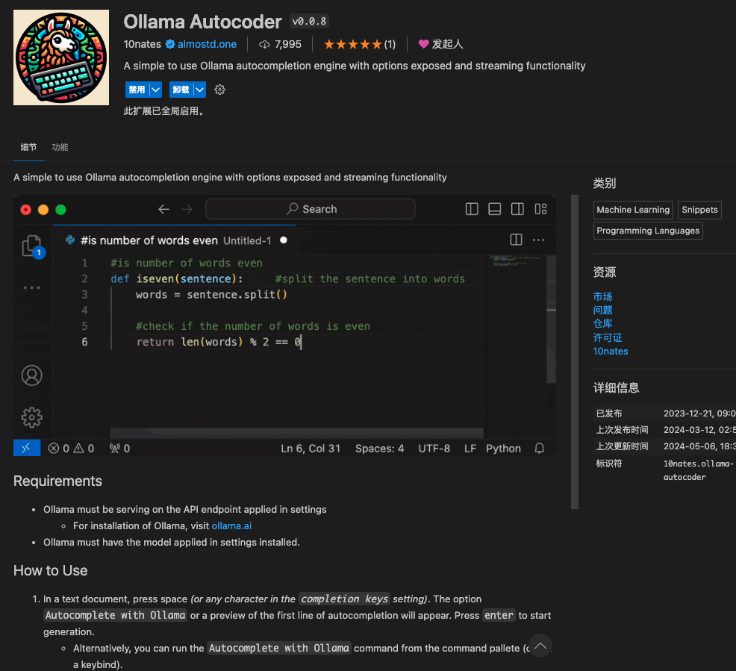Toggle the primary sidebar layout icon in preview
The height and width of the screenshot is (671, 736).
[472, 209]
